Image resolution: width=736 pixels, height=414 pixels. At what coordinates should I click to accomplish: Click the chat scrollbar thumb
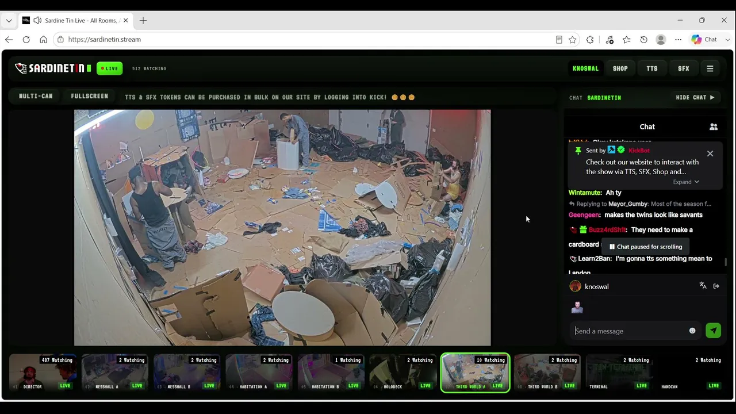pos(726,262)
